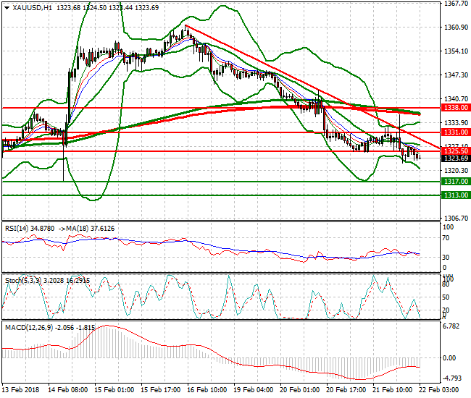Click the MACD scale value 6.782
471x398 pixels.
coord(451,326)
